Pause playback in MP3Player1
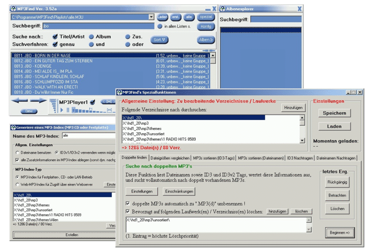Screen dimensions: 366x250 [x=68, y=110]
